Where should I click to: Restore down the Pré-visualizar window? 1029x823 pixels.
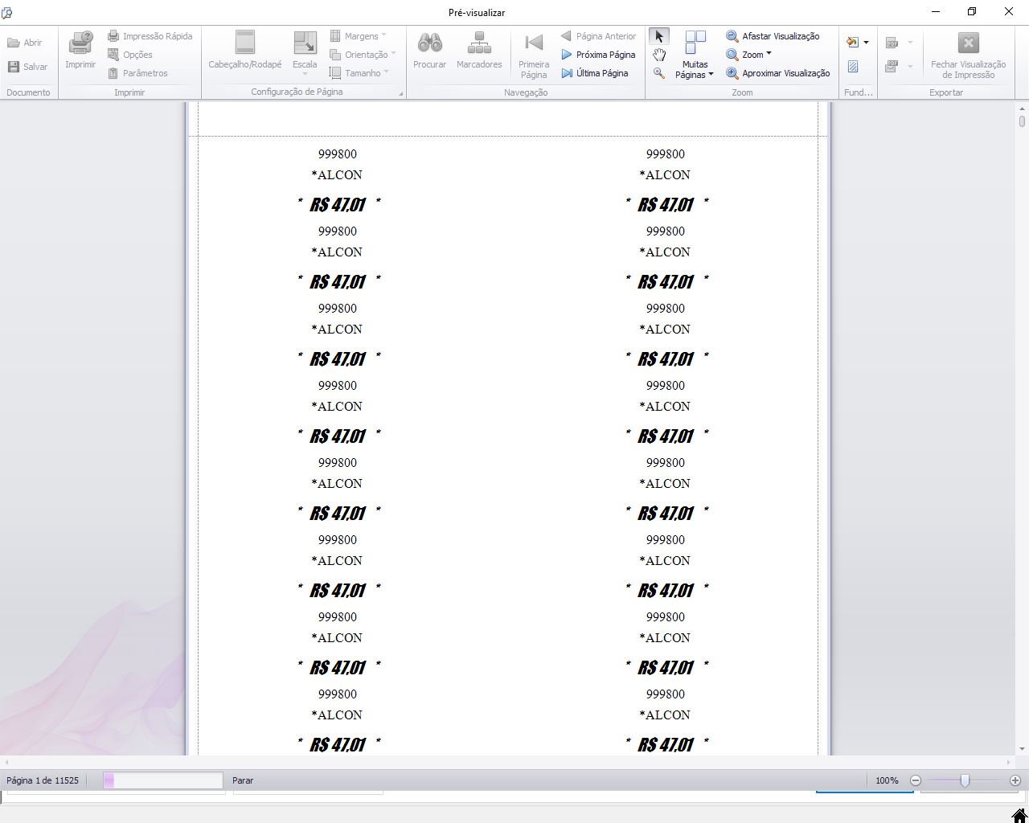[x=972, y=12]
